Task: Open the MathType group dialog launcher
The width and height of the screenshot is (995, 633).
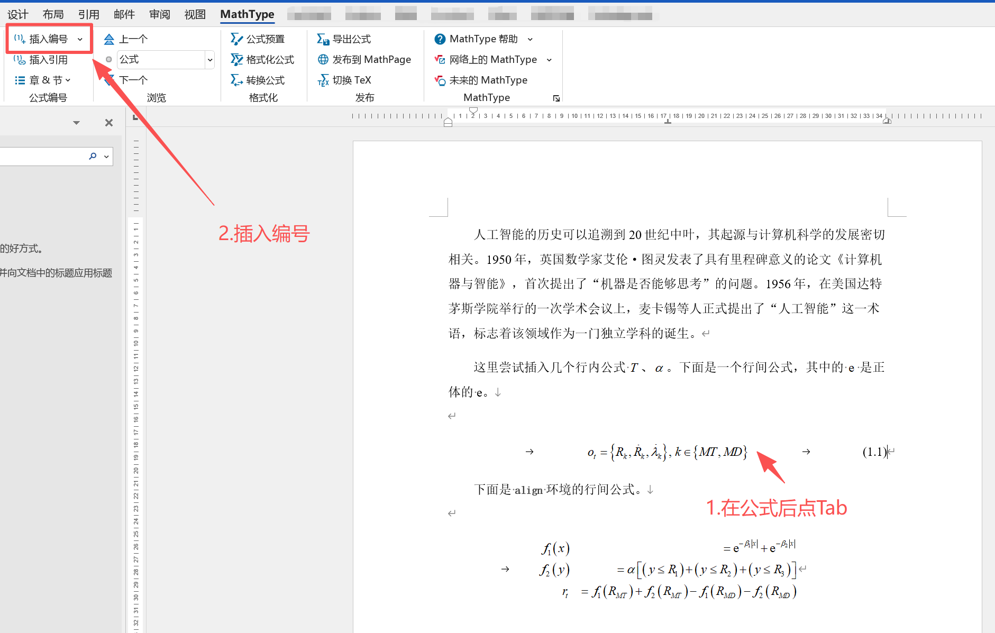Action: coord(556,98)
